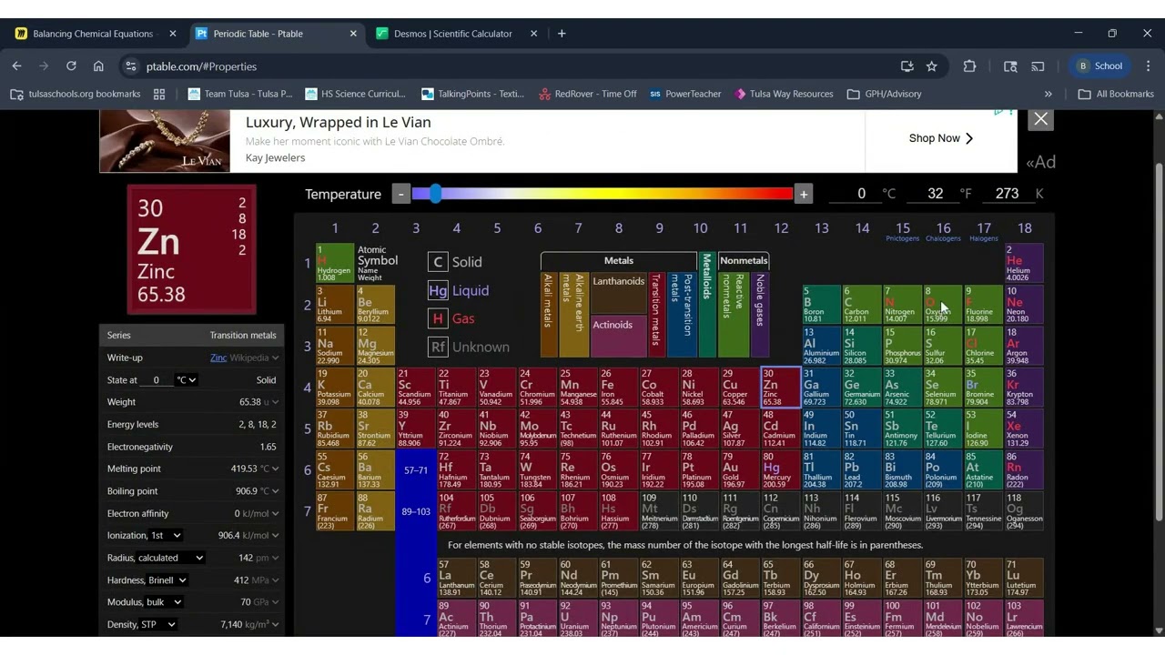Reload the Ptable page
Viewport: 1165px width, 655px height.
(x=71, y=66)
